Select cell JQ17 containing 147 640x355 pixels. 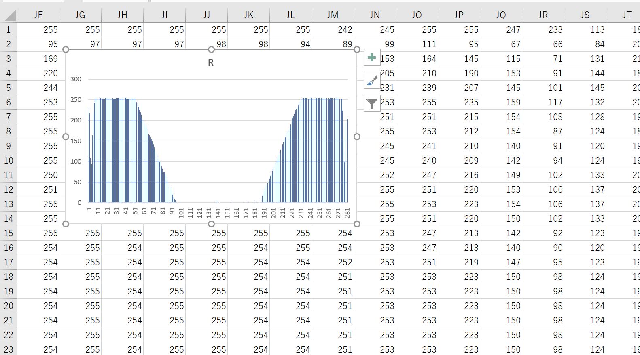tap(501, 262)
